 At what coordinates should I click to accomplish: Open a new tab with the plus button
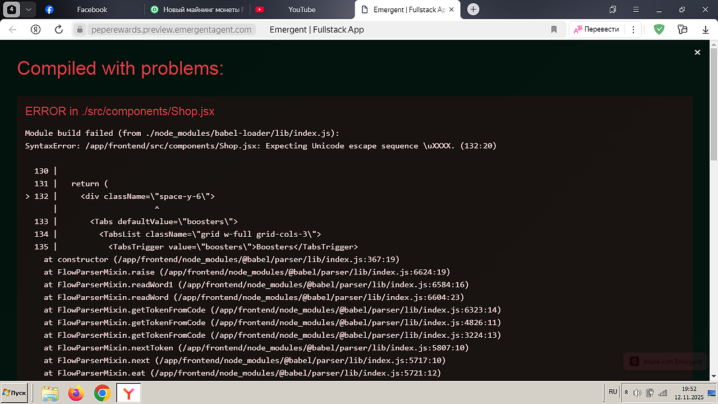[x=473, y=10]
